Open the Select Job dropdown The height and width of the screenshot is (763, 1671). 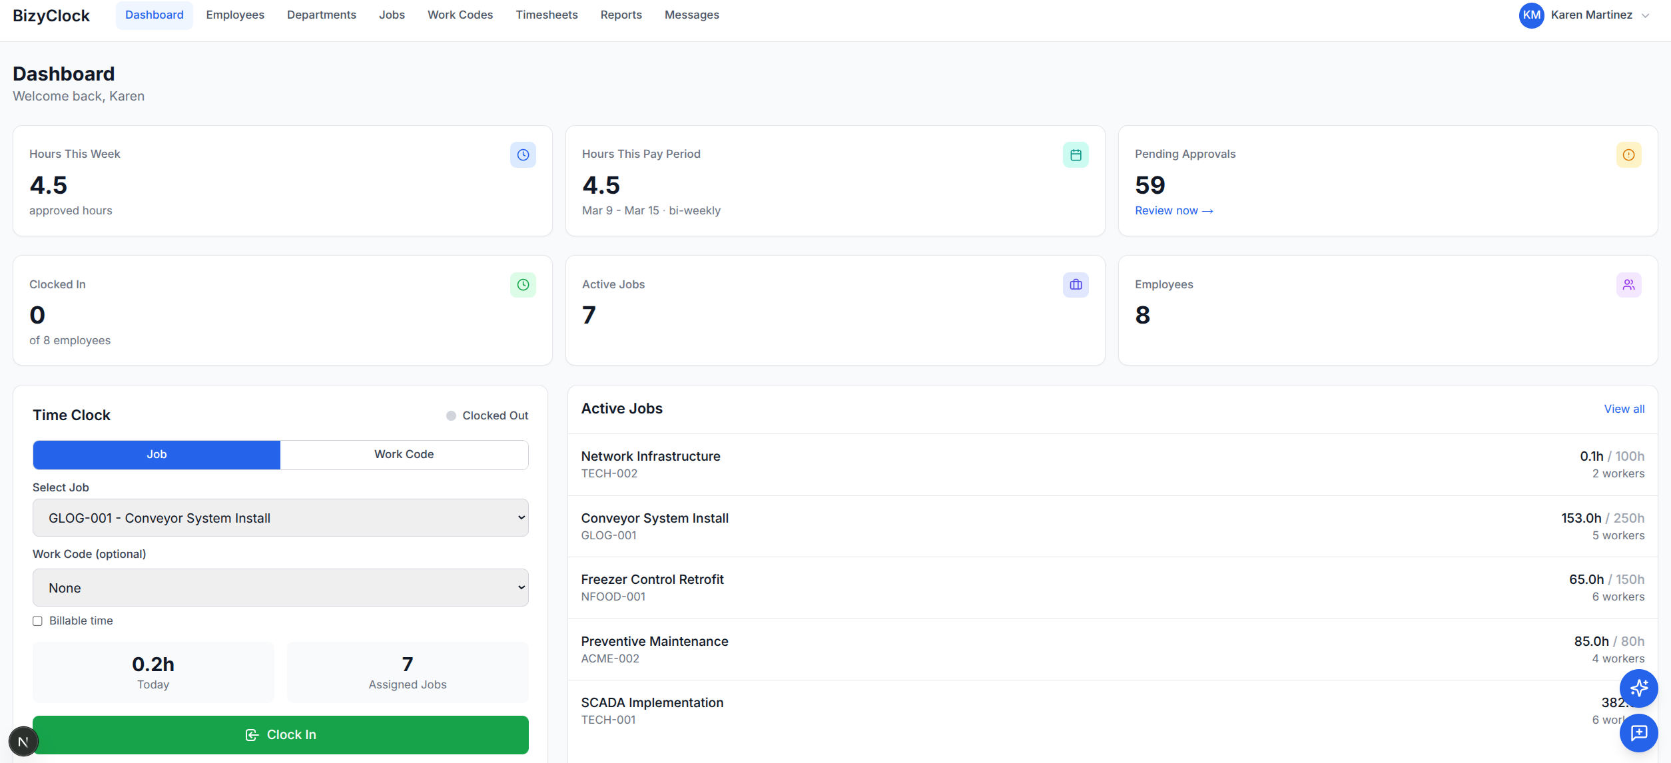(280, 517)
